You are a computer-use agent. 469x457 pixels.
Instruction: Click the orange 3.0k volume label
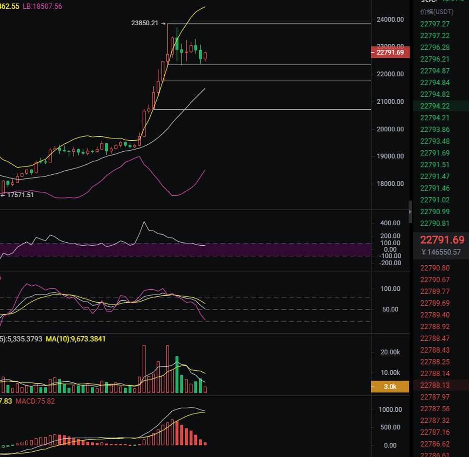pyautogui.click(x=390, y=387)
